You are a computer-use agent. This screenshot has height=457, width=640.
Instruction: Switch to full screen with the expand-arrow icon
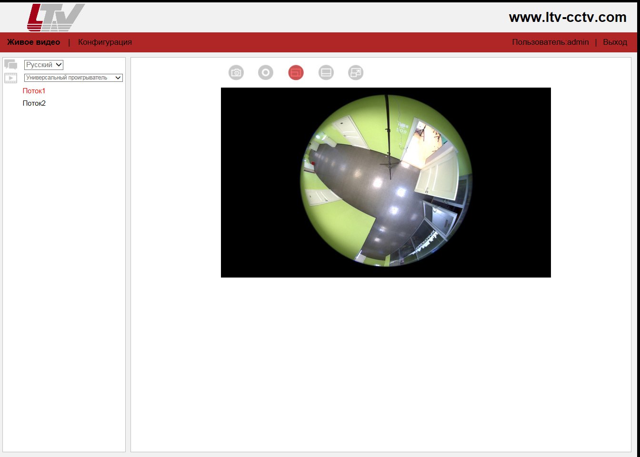coord(356,72)
